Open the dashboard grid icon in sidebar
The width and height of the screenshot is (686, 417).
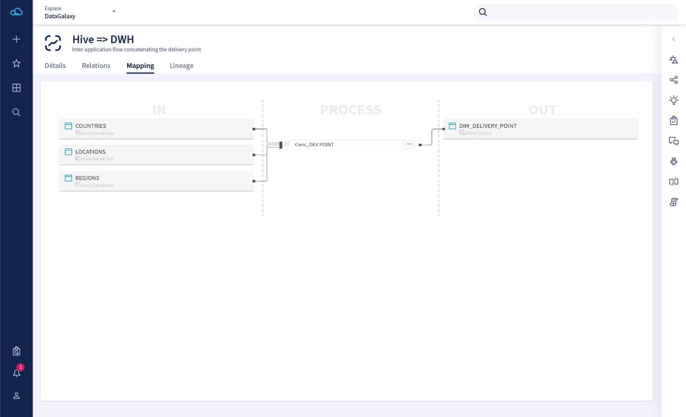[x=16, y=88]
